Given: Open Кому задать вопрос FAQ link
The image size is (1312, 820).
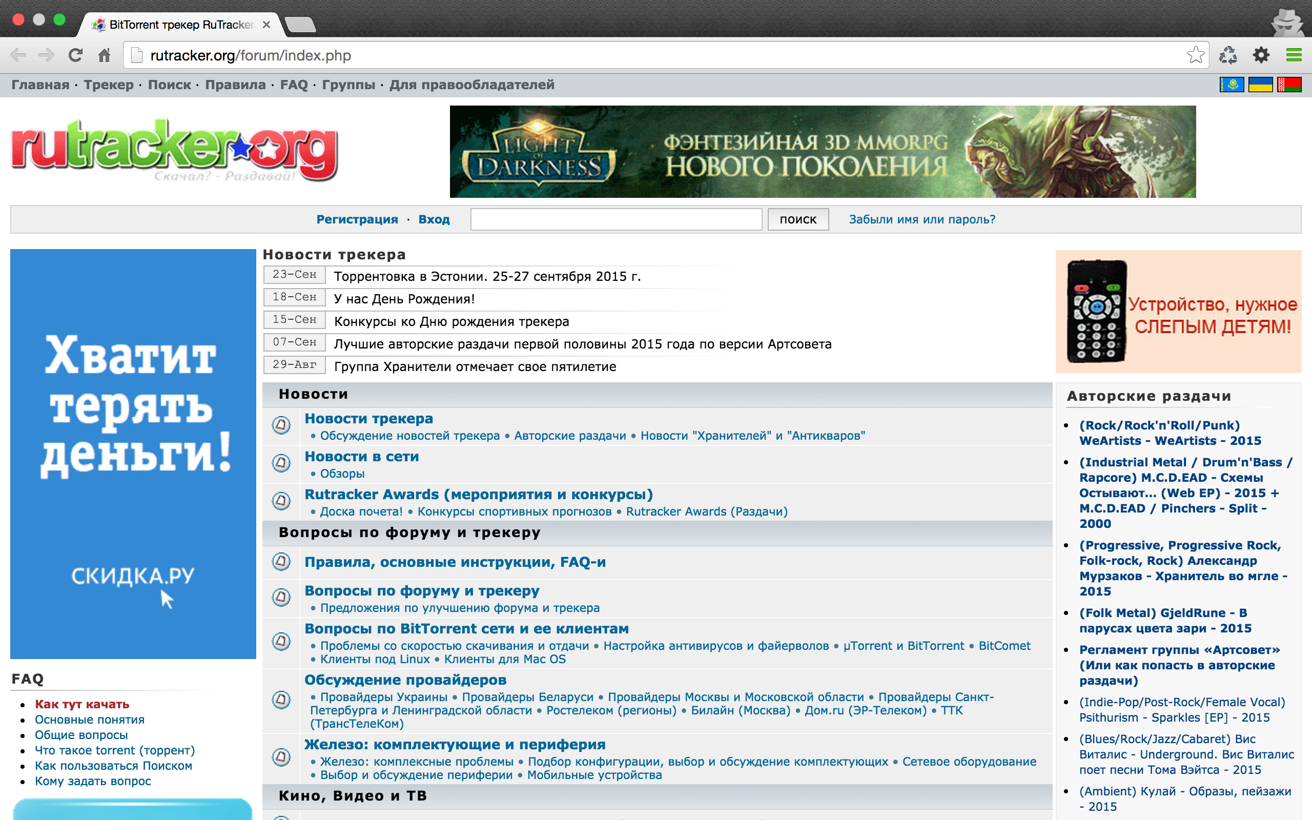Looking at the screenshot, I should click(x=93, y=781).
